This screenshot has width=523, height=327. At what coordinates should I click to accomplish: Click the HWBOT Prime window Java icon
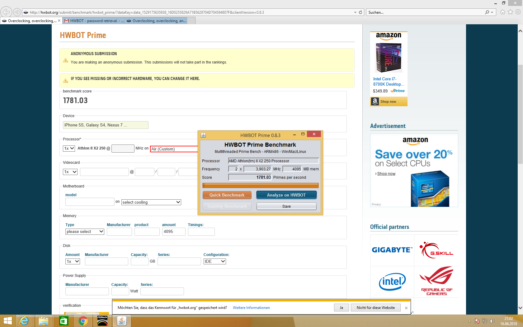pos(203,135)
